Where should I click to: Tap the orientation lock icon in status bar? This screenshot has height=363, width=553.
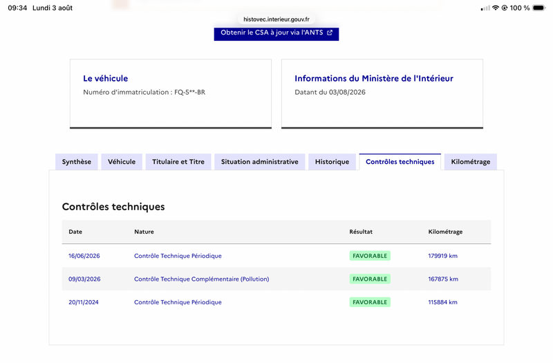click(505, 8)
